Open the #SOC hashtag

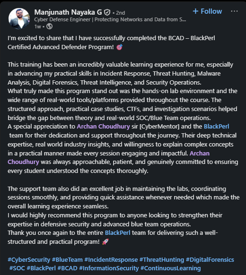tap(17, 268)
